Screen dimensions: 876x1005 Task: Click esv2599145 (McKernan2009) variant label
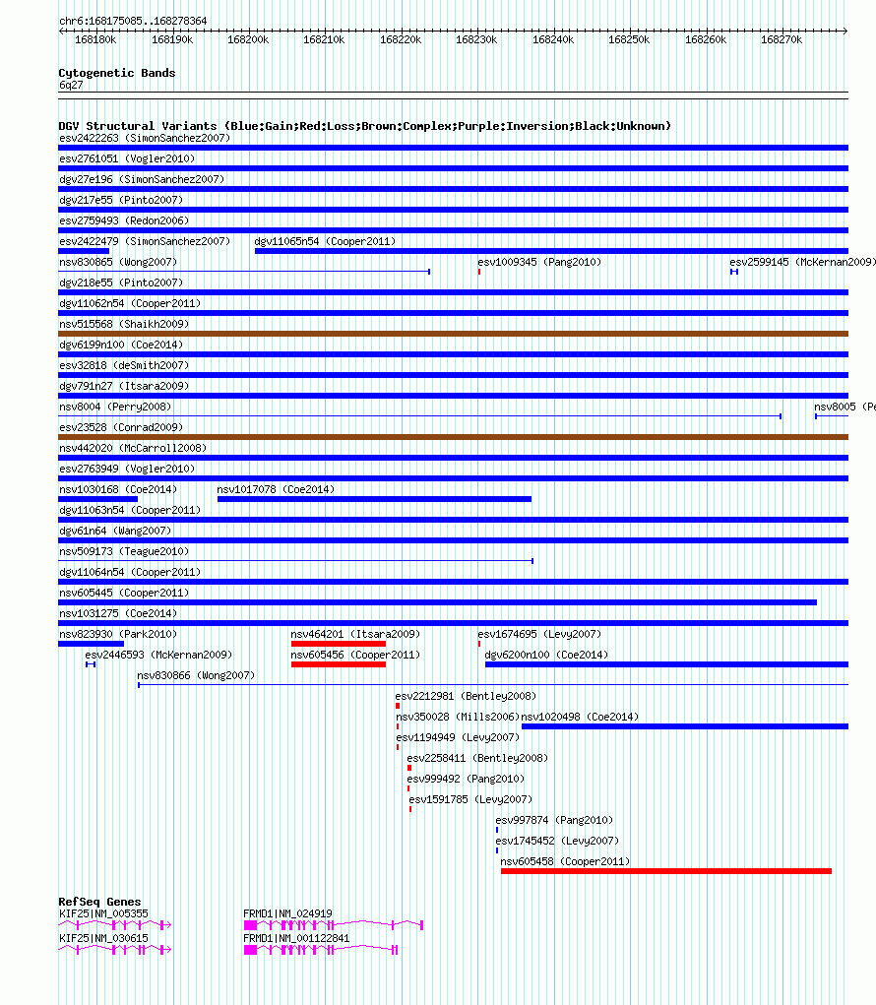802,262
